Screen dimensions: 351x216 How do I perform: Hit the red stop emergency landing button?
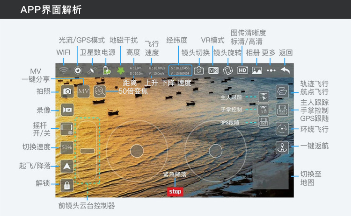[175, 192]
